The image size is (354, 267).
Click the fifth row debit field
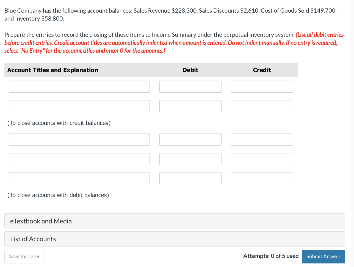(x=190, y=178)
